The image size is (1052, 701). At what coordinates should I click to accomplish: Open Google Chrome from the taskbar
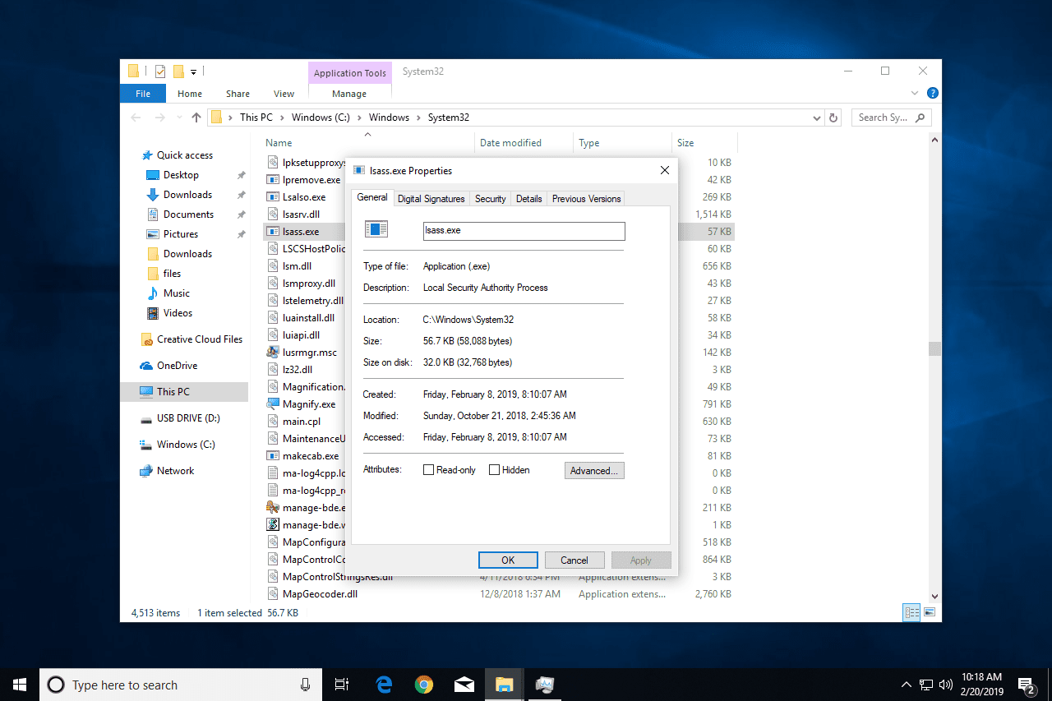tap(424, 684)
